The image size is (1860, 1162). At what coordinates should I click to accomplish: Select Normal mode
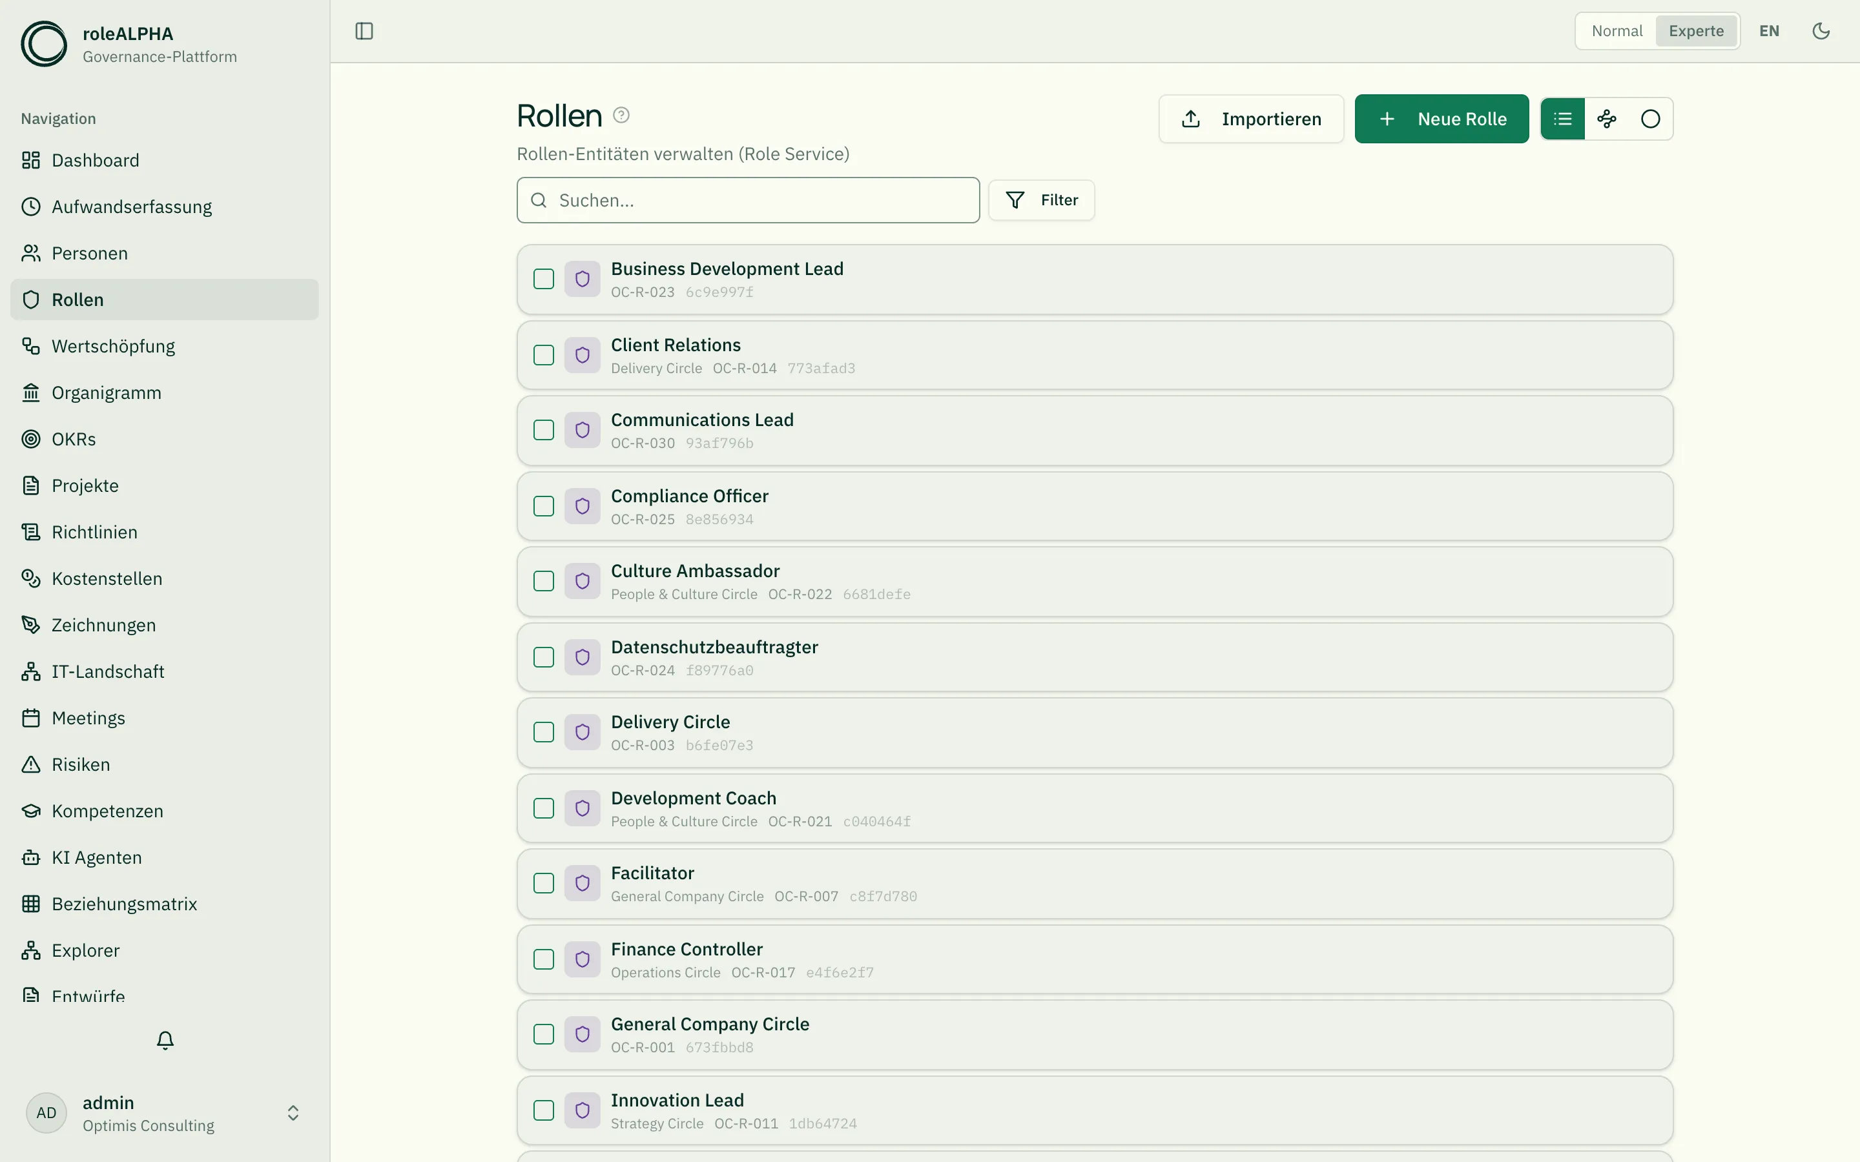pos(1617,31)
